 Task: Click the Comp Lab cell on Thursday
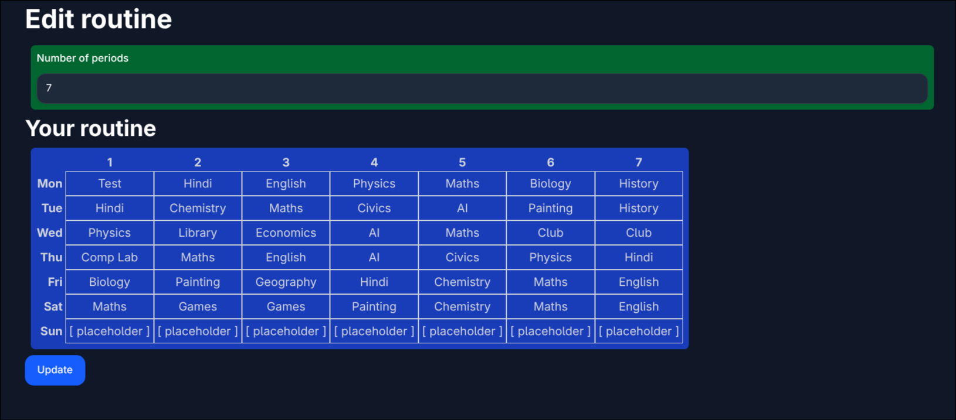click(x=110, y=257)
